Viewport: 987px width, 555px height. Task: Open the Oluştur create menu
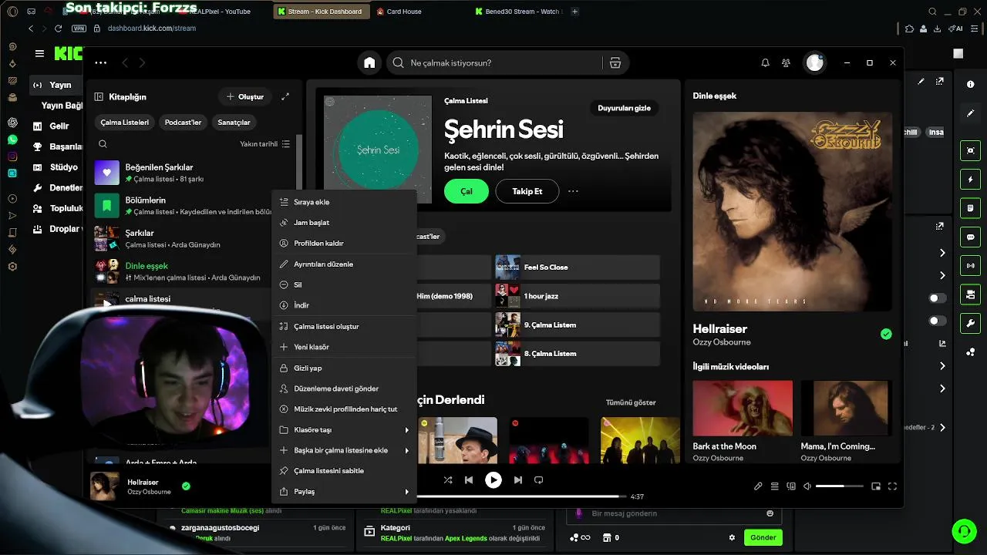point(244,97)
